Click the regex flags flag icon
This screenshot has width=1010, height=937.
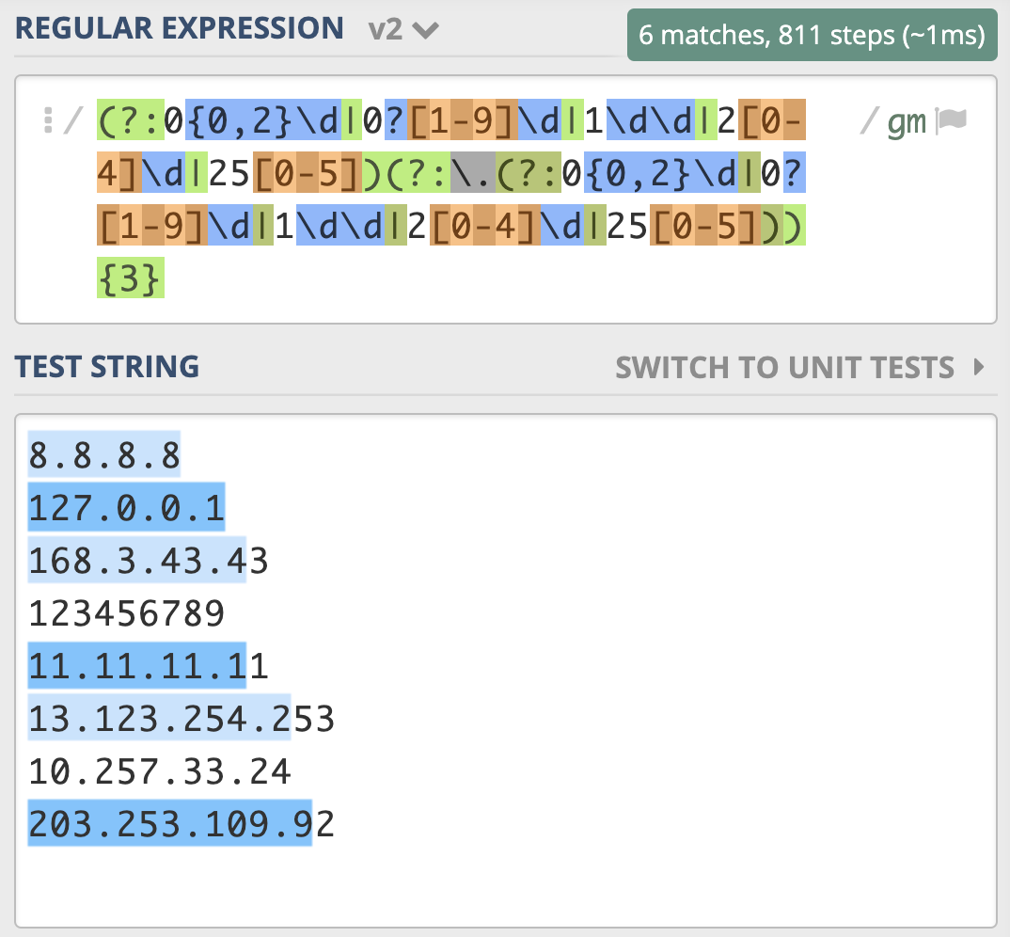coord(952,121)
